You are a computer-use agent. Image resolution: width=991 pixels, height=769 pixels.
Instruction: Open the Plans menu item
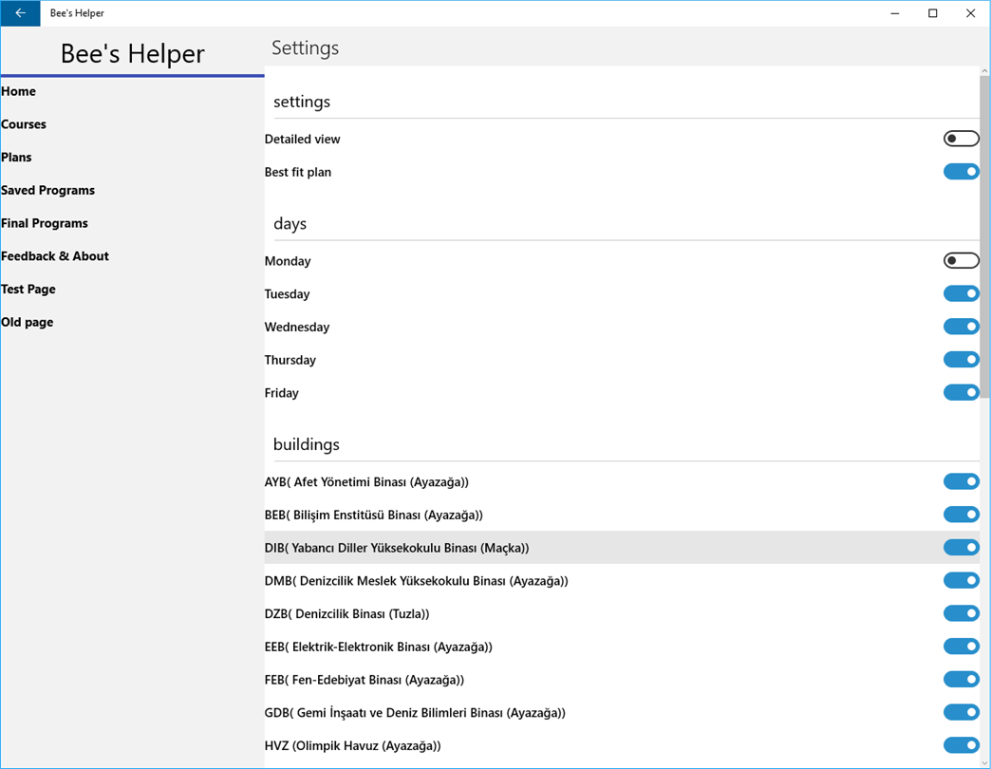tap(17, 158)
